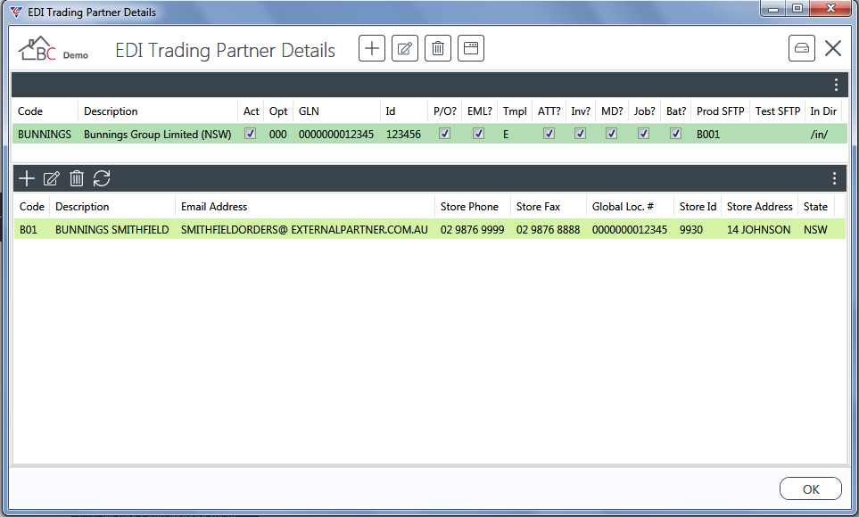Add a new store with the plus icon
Image resolution: width=859 pixels, height=517 pixels.
tap(26, 178)
